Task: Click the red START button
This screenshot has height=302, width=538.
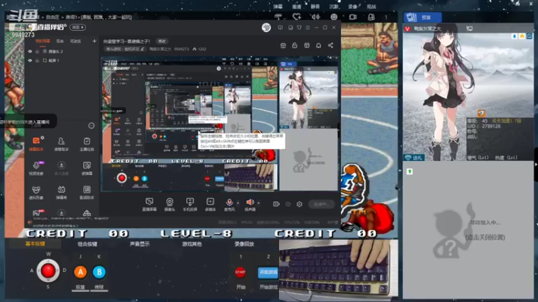Action: 240,272
